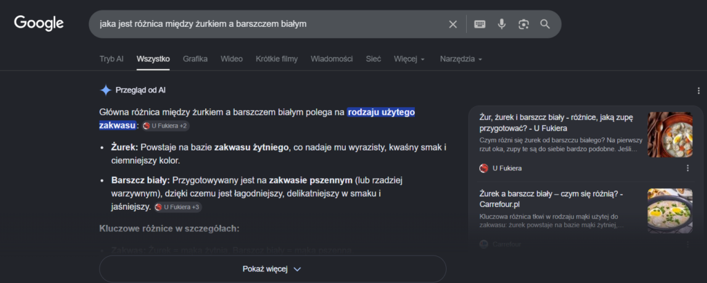
Task: Click the search query input field
Action: 271,24
